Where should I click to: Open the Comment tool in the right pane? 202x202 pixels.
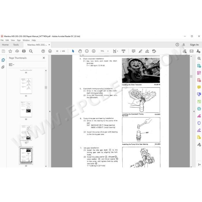click(199, 87)
